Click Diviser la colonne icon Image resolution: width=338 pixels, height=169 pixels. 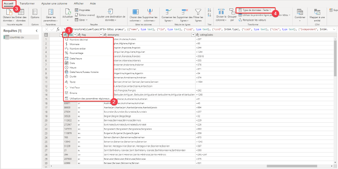221,12
